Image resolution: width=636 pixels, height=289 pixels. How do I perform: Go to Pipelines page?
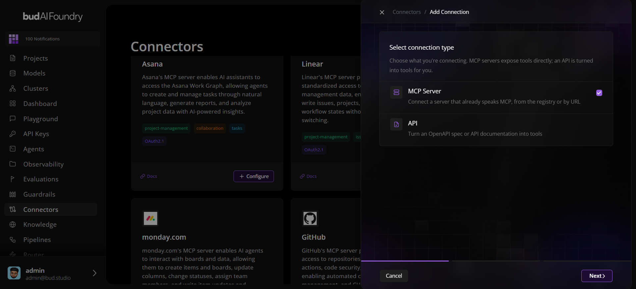51,240
